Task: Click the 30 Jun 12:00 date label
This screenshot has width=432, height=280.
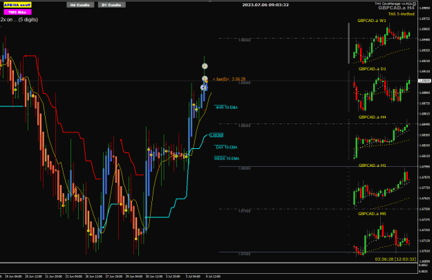Action: pos(154,277)
